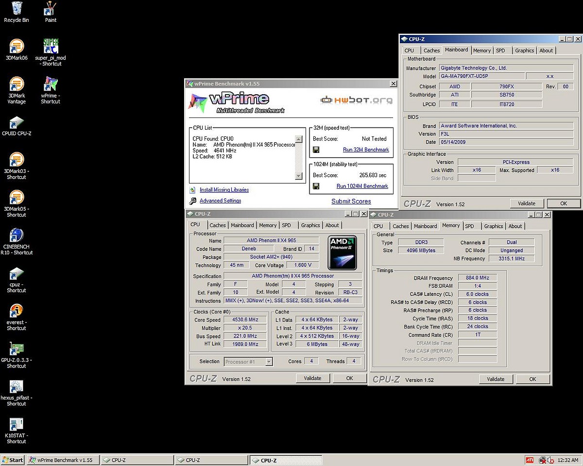Screen dimensions: 583x466
Task: Click Multiplier value x 20.5
Action: (x=245, y=328)
